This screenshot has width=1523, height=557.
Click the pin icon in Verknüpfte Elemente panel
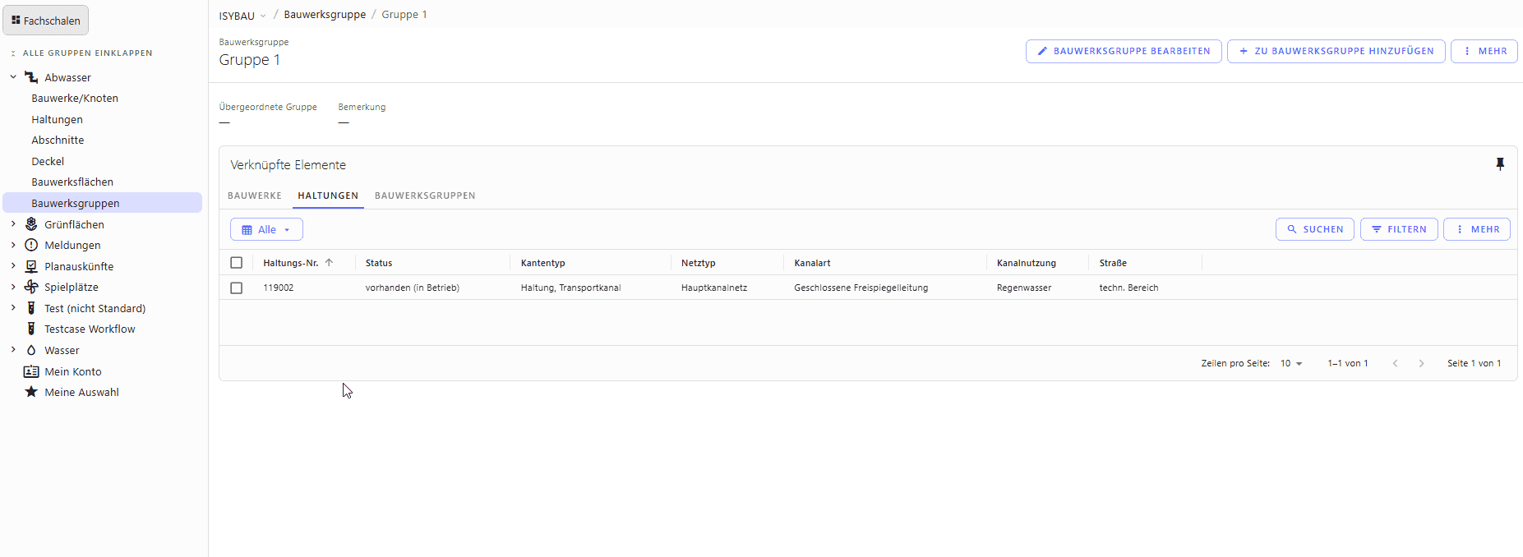pos(1499,164)
